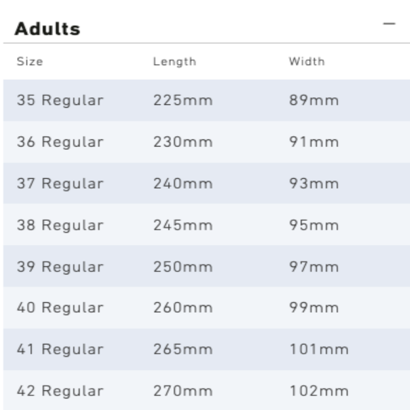Screen dimensions: 410x410
Task: Select the 42 Regular size row
Action: (60, 391)
